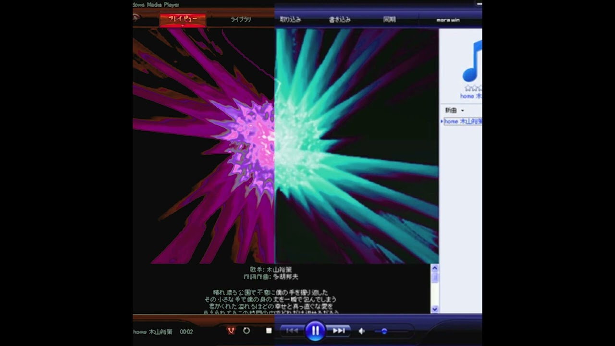Click the 作詞作曲 credits line in lyrics

point(271,277)
